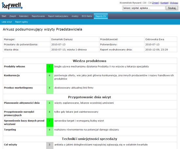Click the Produkty własne row label

(14, 66)
